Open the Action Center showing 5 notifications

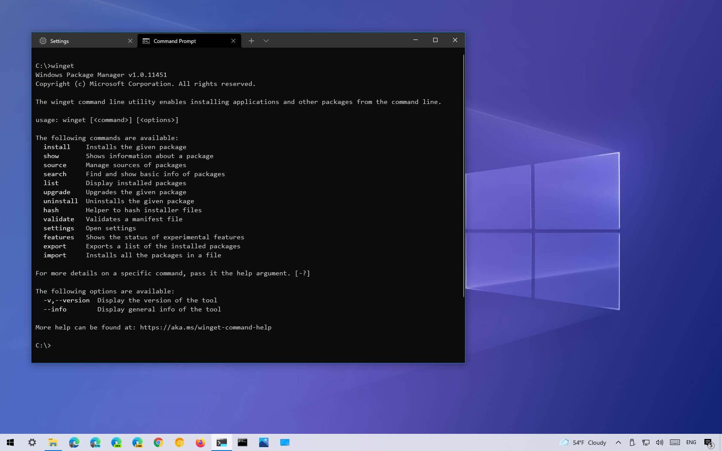709,442
